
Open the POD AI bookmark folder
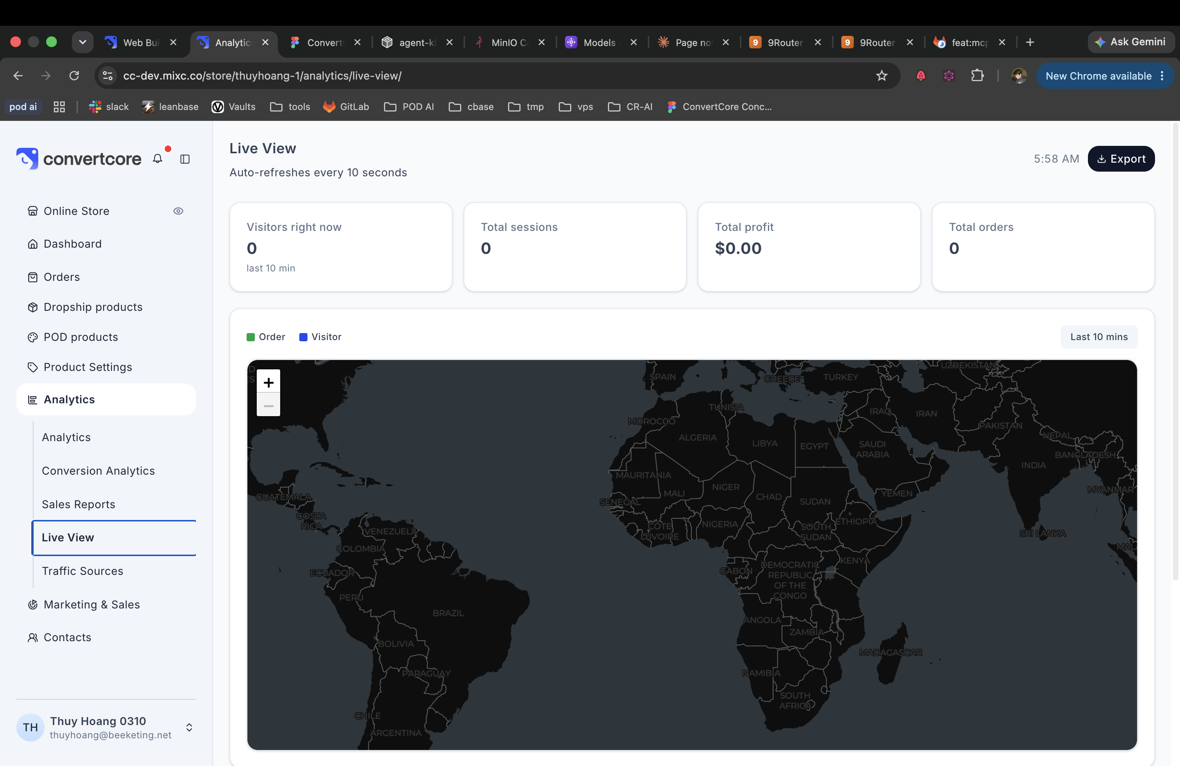pos(409,106)
